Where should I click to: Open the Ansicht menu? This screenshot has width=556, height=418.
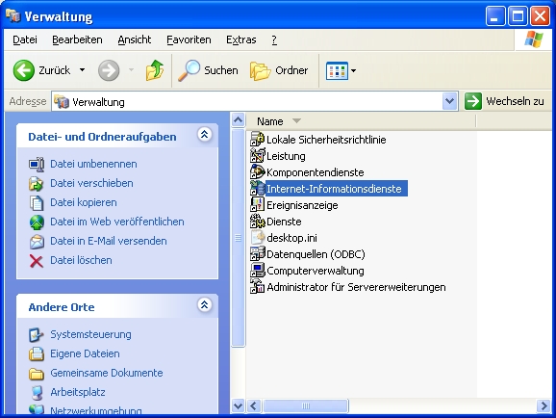point(135,39)
